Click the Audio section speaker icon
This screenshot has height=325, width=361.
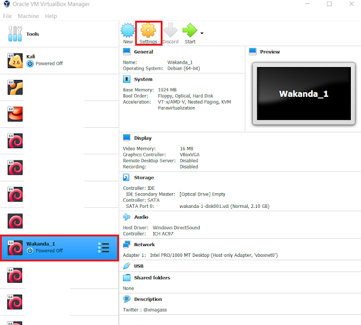126,217
